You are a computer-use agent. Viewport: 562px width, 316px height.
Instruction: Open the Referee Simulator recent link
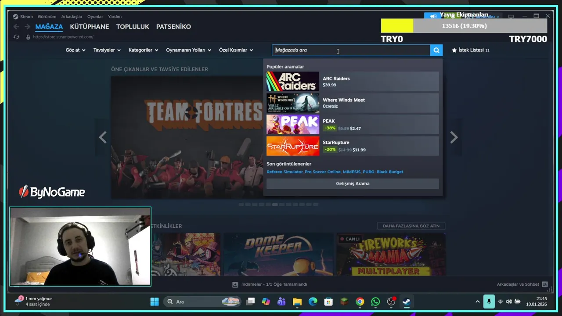click(285, 172)
